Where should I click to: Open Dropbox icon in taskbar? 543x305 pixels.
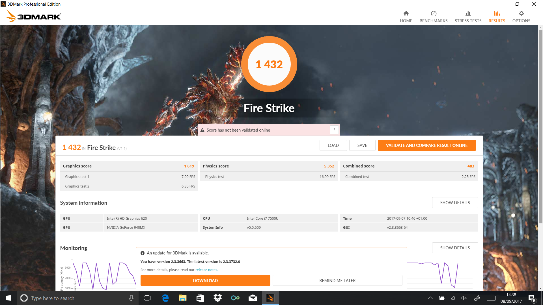[217, 298]
